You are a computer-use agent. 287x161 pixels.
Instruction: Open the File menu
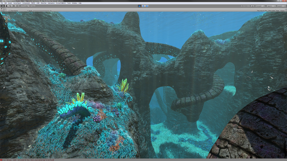2,3
